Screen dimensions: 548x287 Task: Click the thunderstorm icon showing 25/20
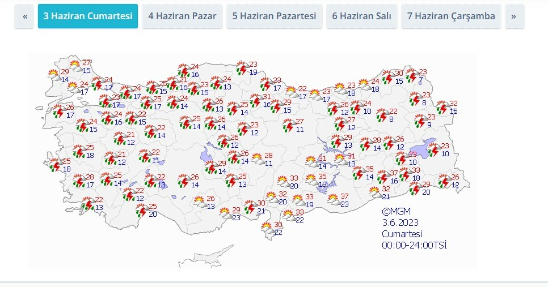point(142,210)
